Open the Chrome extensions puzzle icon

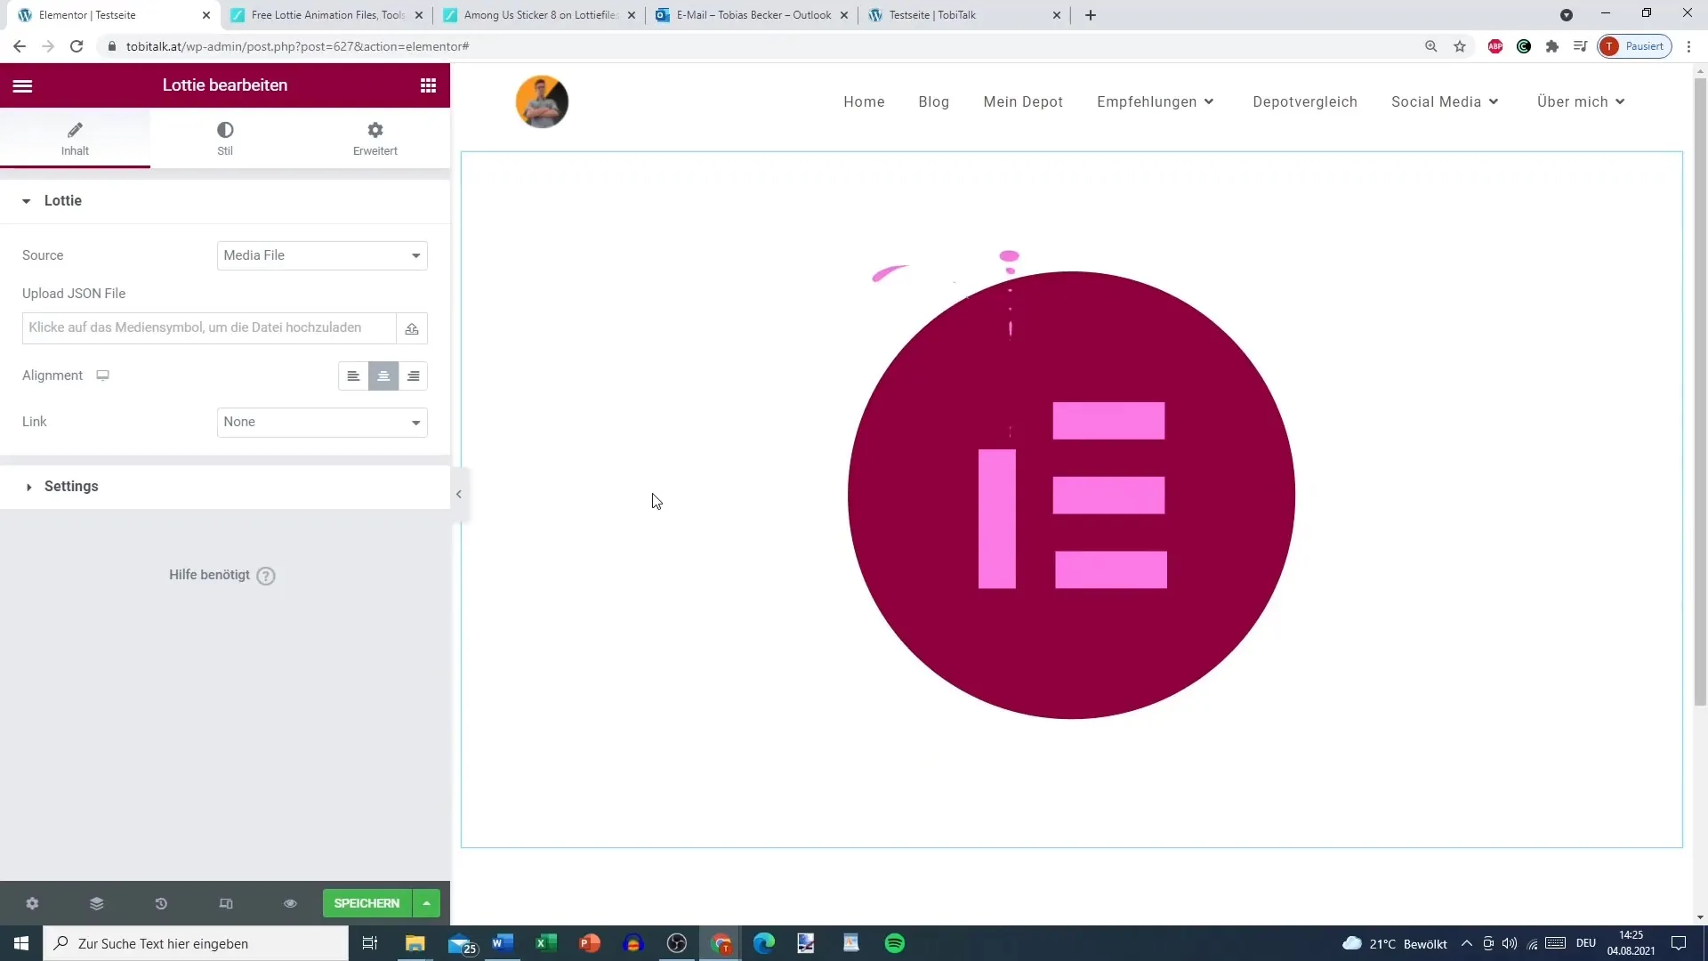(x=1552, y=46)
